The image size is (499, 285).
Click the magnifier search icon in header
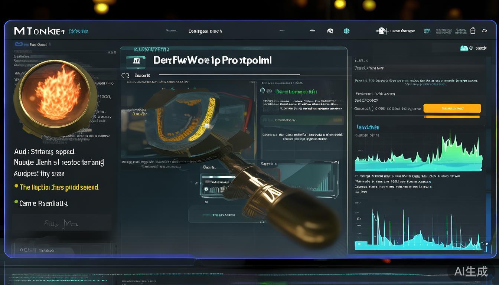pyautogui.click(x=330, y=31)
